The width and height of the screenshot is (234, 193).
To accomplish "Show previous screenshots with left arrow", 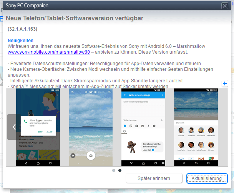I will 14,127.
